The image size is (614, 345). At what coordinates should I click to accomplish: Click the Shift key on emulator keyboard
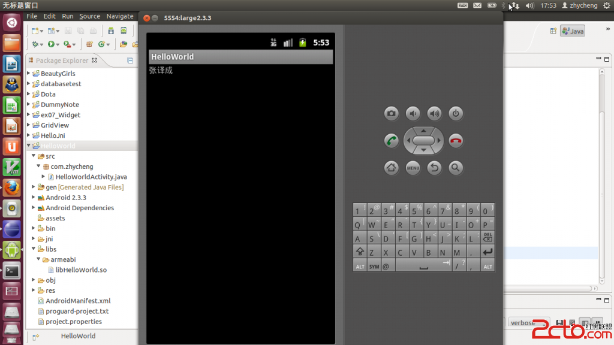pos(360,252)
